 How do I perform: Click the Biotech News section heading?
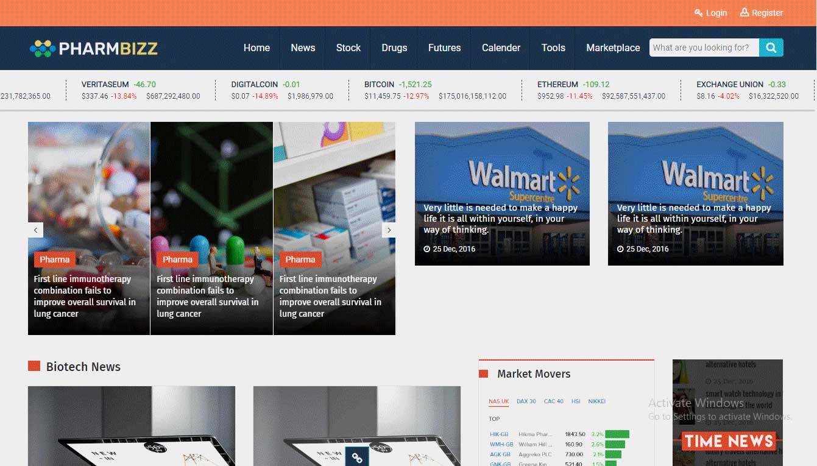pyautogui.click(x=83, y=367)
